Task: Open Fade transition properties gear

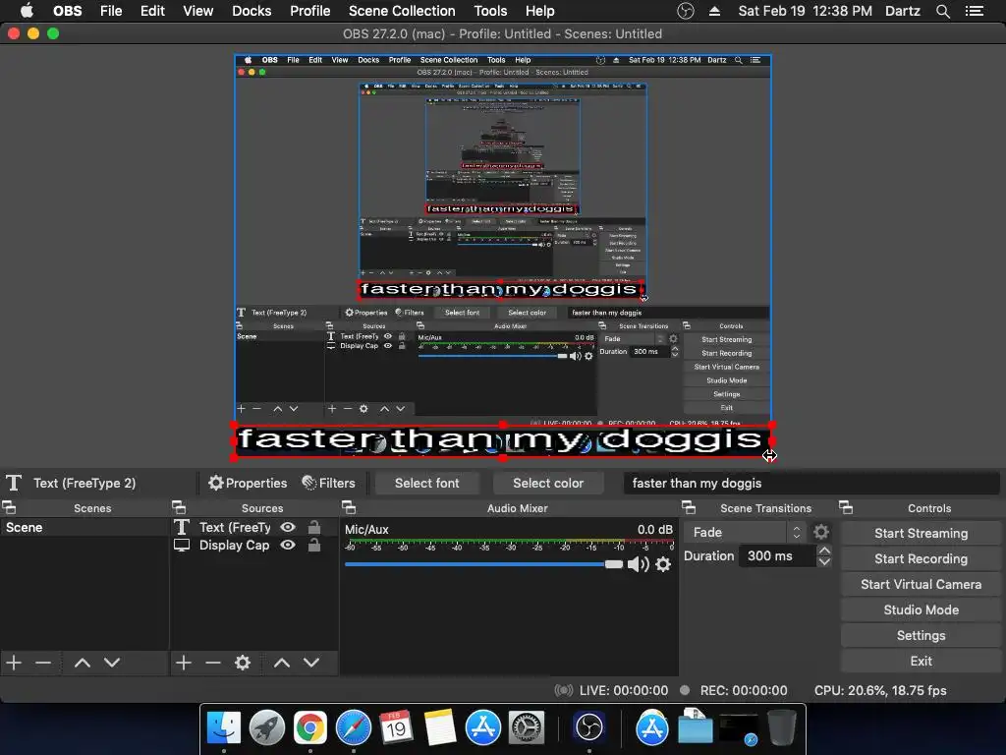Action: [821, 532]
